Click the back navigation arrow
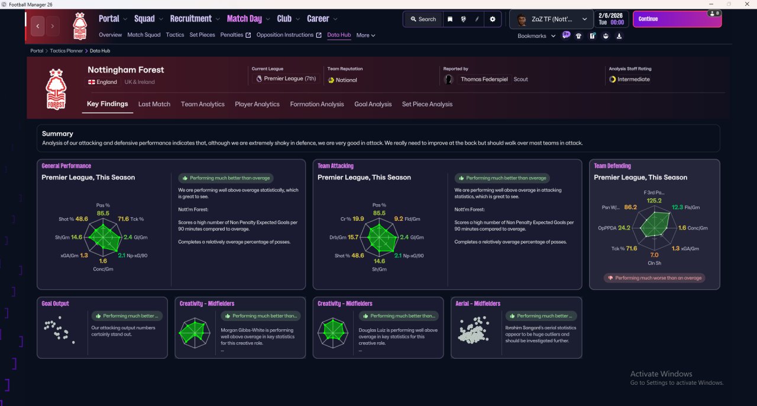The width and height of the screenshot is (757, 406). pos(38,26)
